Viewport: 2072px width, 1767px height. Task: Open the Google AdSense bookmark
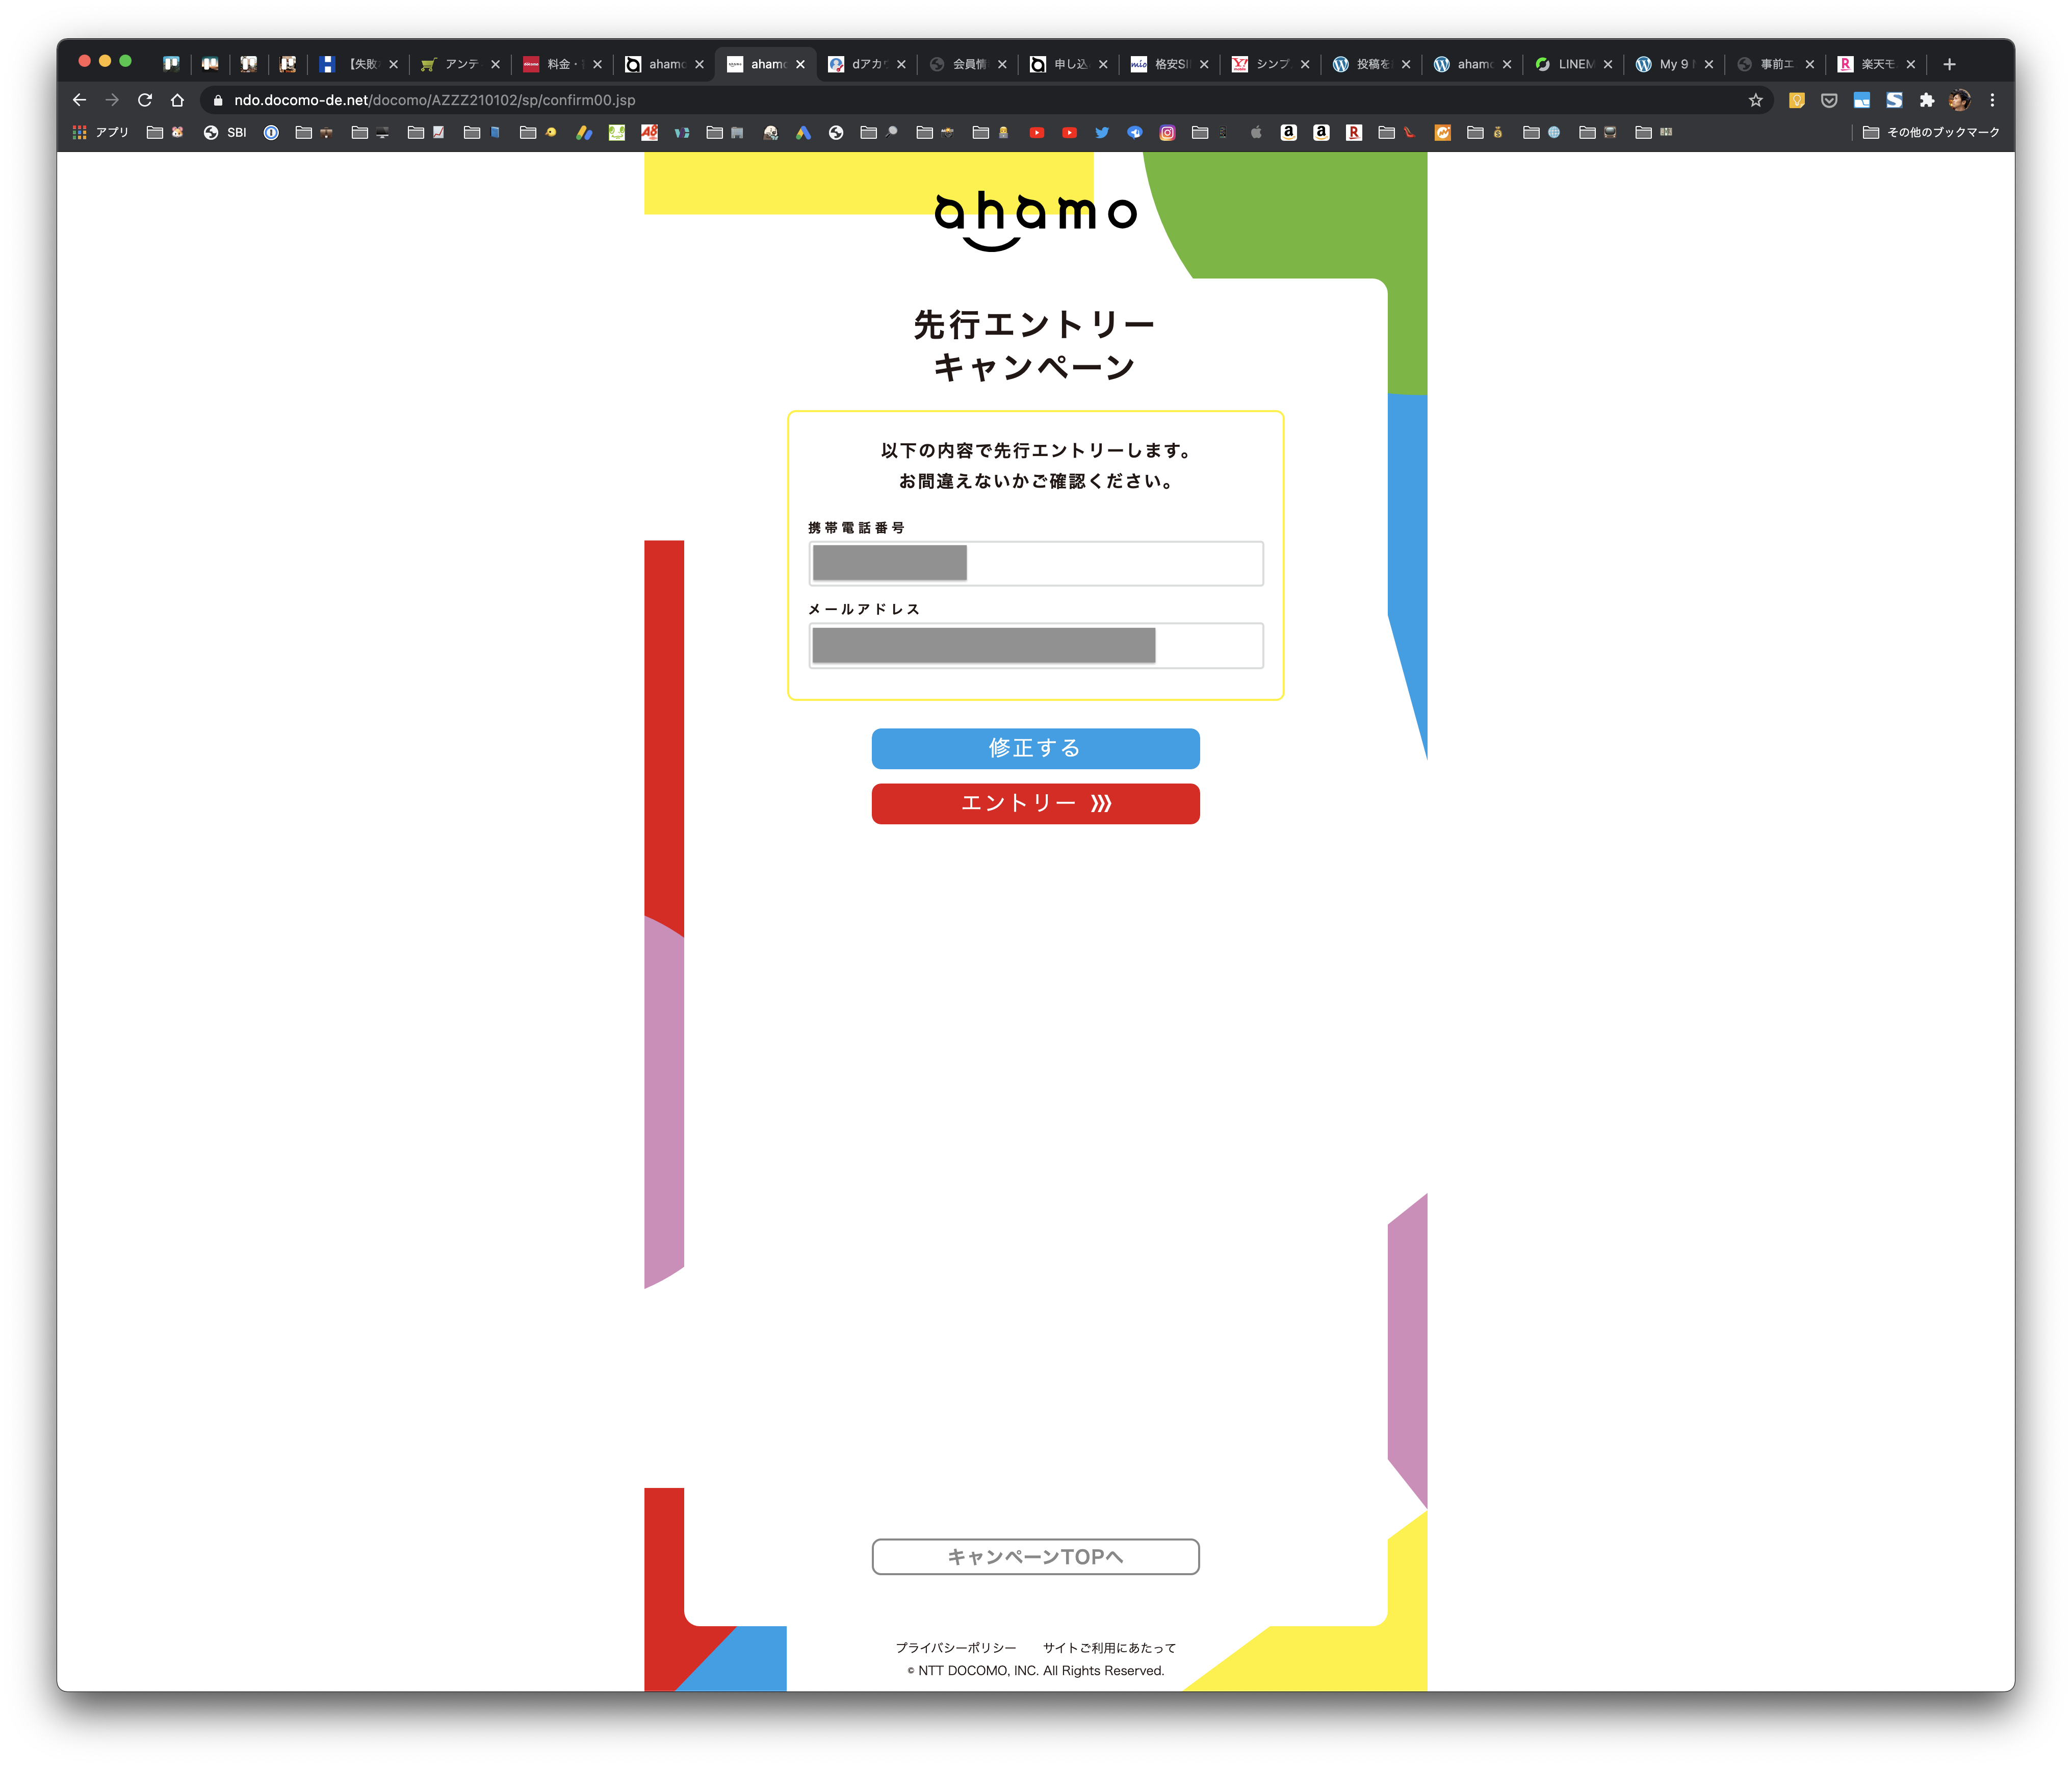click(584, 132)
